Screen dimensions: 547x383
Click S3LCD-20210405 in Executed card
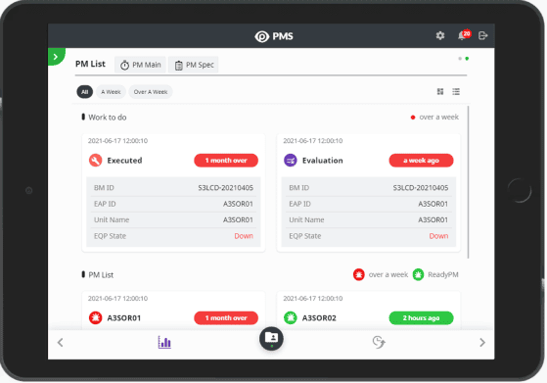226,188
